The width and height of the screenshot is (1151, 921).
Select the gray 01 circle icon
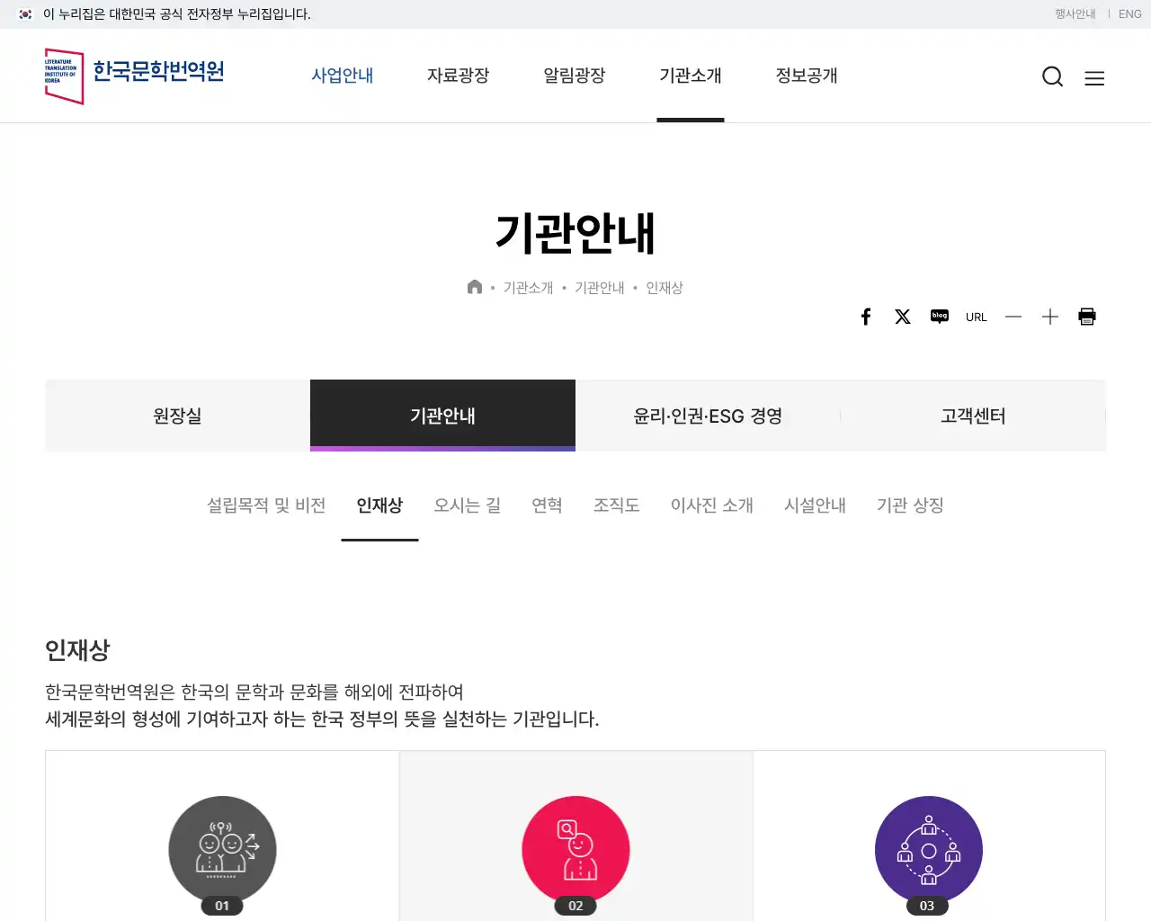click(222, 850)
